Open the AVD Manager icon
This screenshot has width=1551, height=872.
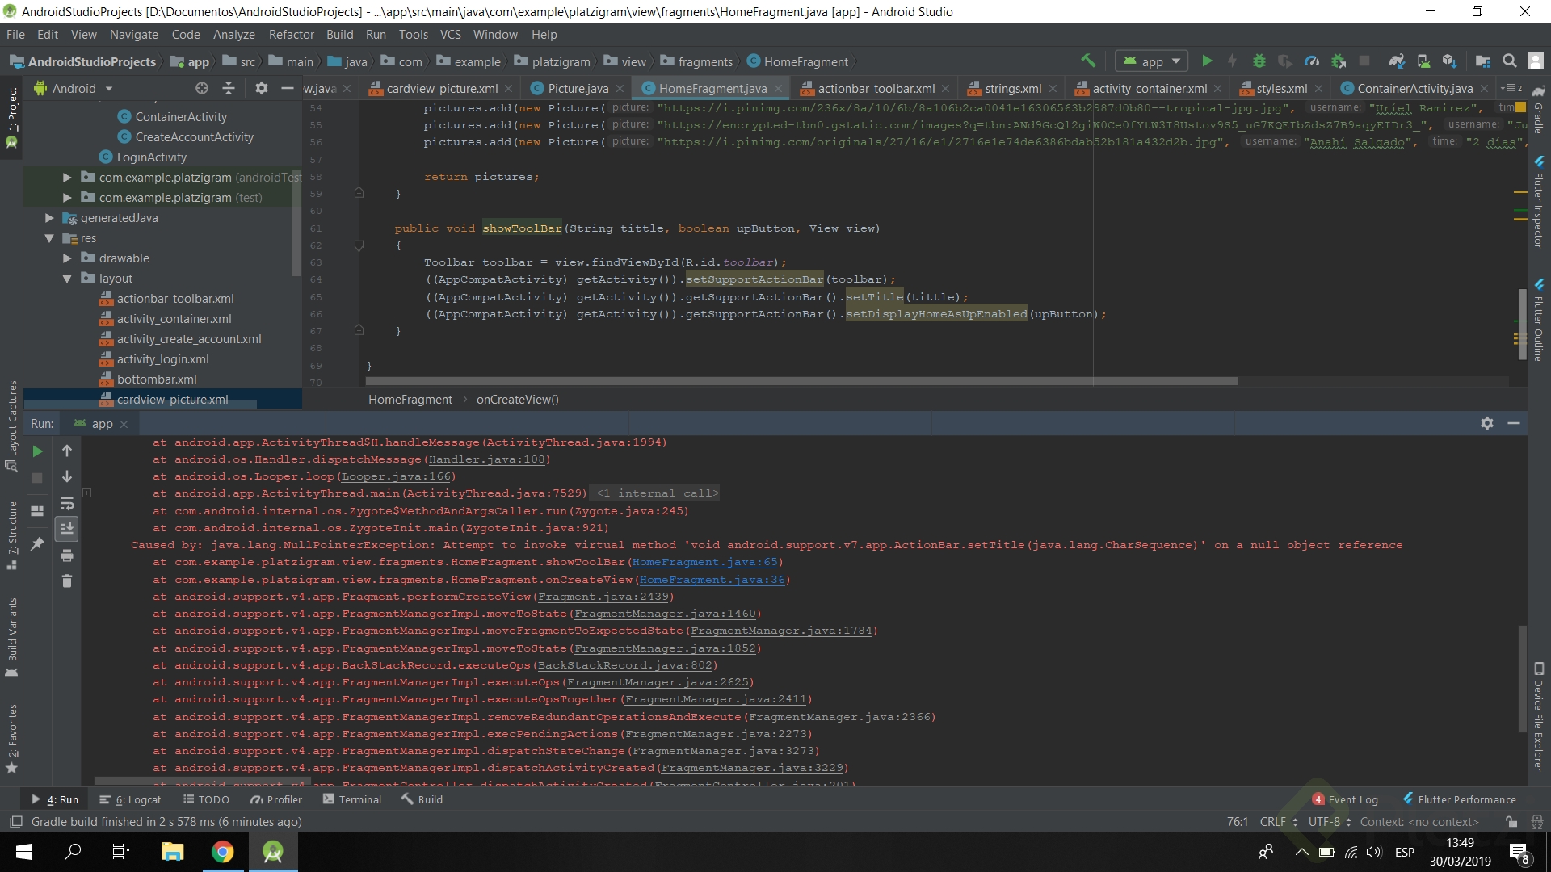coord(1423,61)
